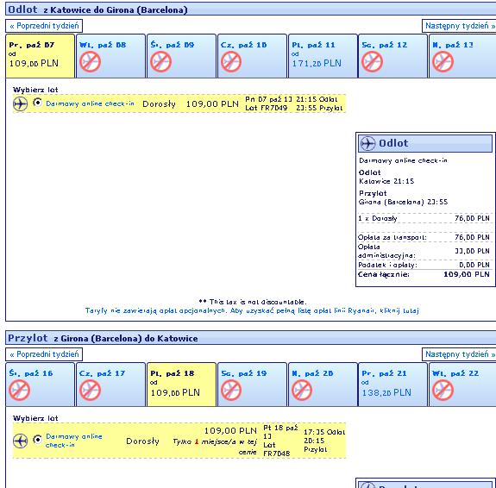Click no-flight icon on Cz. paź 10
This screenshot has width=496, height=488.
[x=231, y=62]
